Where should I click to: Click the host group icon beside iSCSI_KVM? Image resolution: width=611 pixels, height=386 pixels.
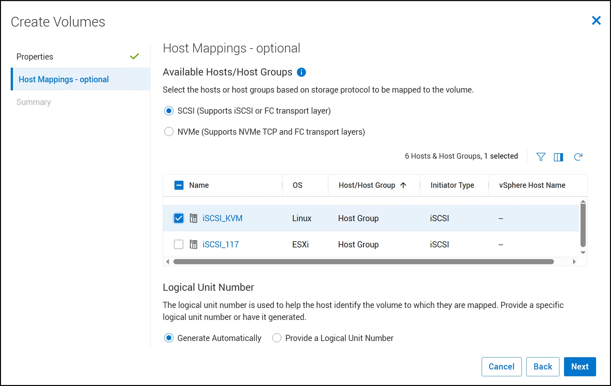193,218
